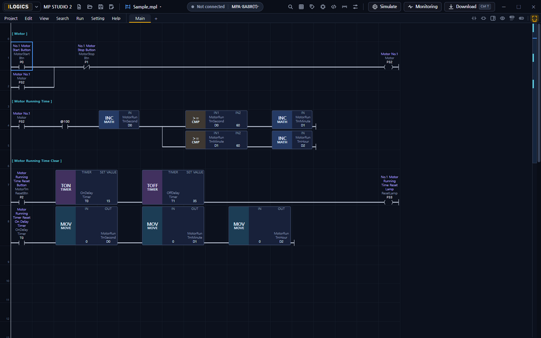Click the ruler measurement icon in the toolbar
Screen dimensions: 541x338
(x=344, y=6)
